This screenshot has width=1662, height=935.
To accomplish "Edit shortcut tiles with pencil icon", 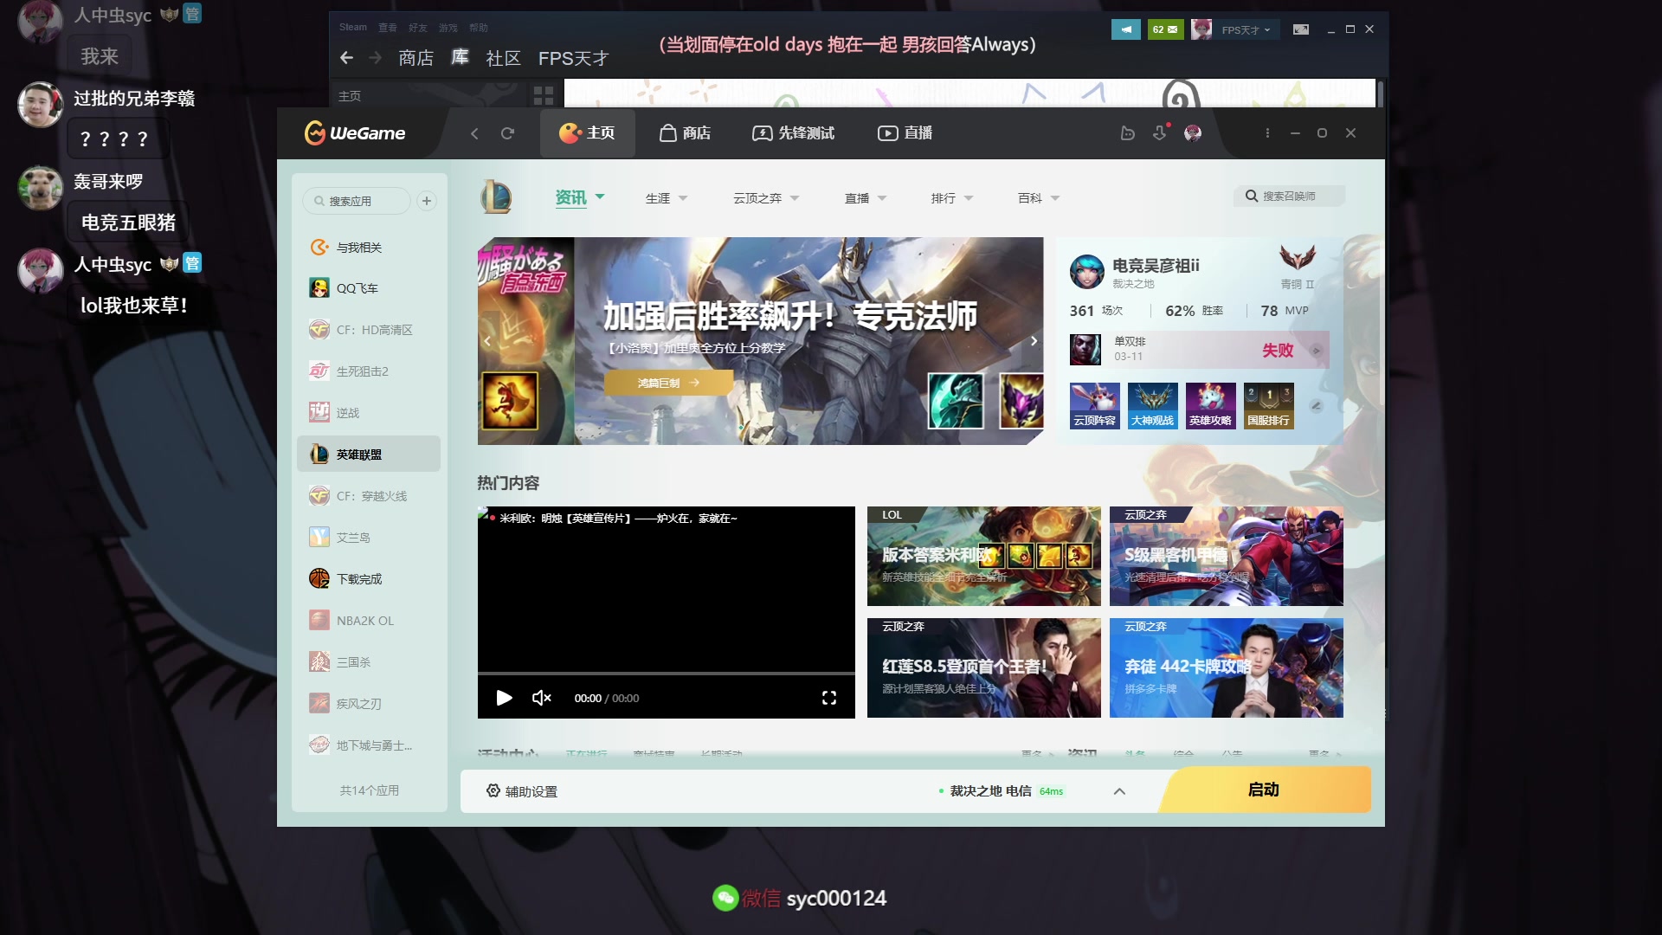I will [1316, 405].
